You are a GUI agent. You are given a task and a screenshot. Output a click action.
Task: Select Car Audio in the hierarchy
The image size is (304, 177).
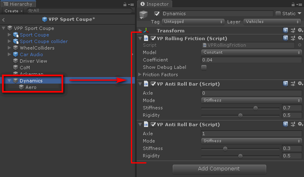[x=31, y=54]
